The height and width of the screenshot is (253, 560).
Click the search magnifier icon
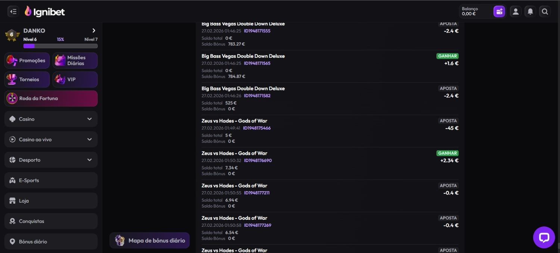tap(545, 12)
